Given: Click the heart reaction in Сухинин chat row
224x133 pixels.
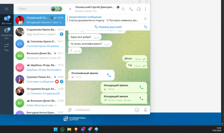Looking at the screenshot, I should 57,82.
